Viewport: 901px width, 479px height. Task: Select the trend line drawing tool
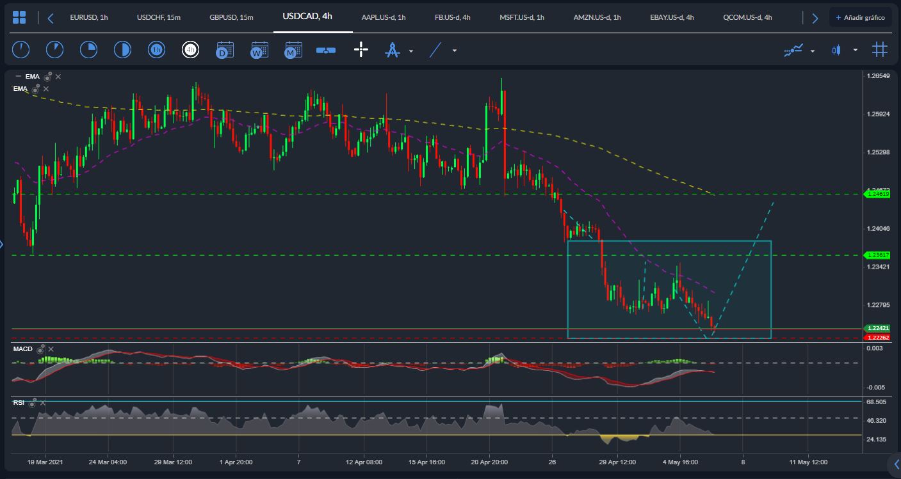(x=435, y=49)
